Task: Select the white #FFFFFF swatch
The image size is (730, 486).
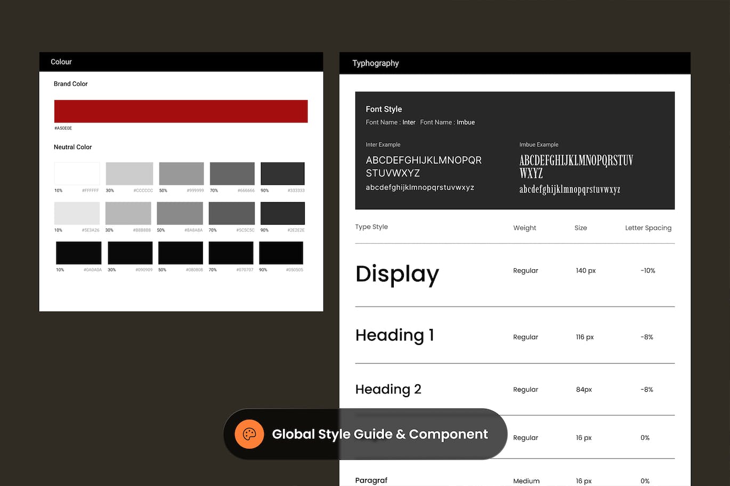Action: [x=77, y=174]
